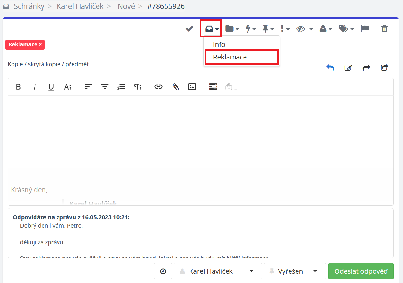The image size is (403, 283).
Task: Click the flag icon in toolbar
Action: 365,29
